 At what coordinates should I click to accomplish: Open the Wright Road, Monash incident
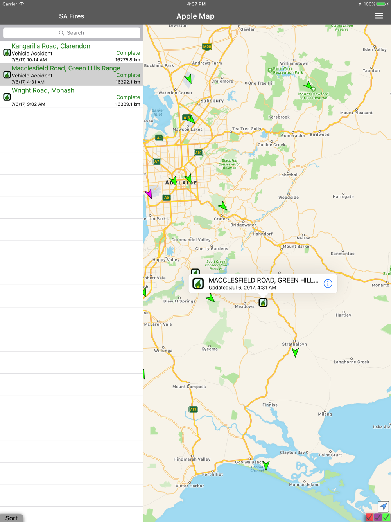point(72,97)
